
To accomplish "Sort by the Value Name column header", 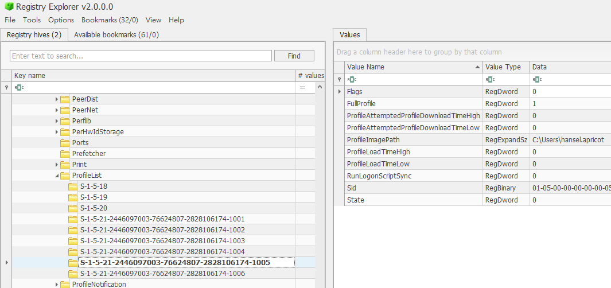I will (414, 67).
